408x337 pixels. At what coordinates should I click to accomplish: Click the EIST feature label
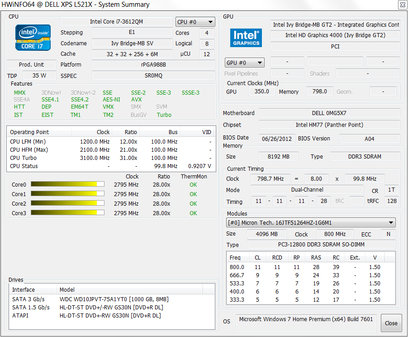point(47,115)
